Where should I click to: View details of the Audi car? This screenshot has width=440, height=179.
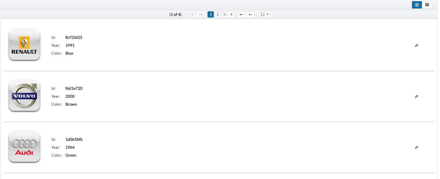(416, 147)
